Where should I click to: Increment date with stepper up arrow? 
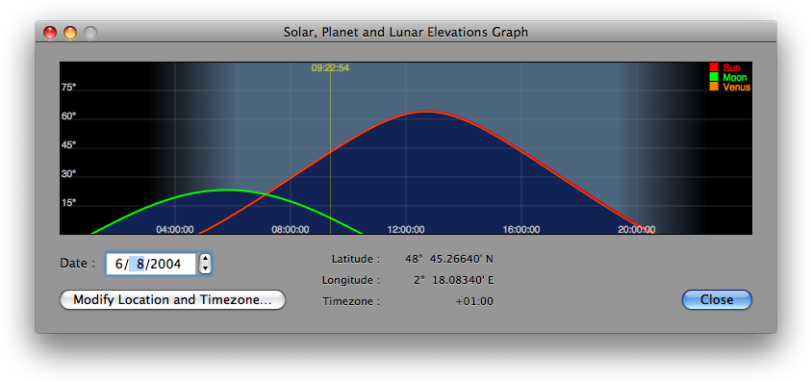(205, 259)
